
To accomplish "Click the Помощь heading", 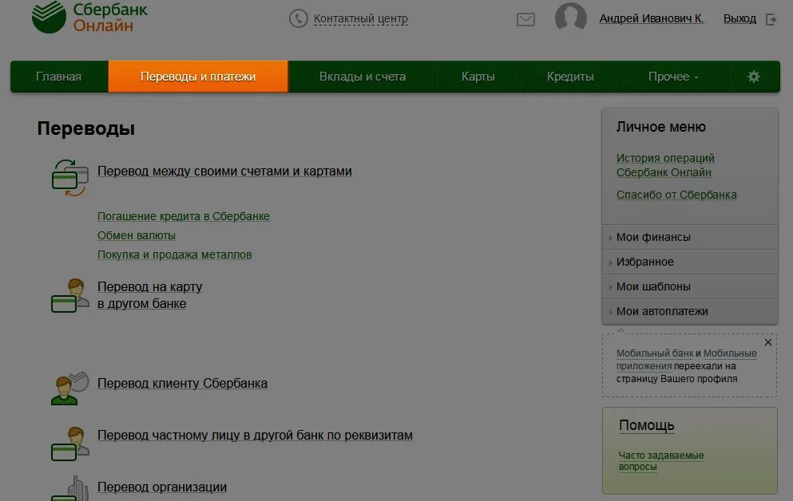I will point(646,425).
